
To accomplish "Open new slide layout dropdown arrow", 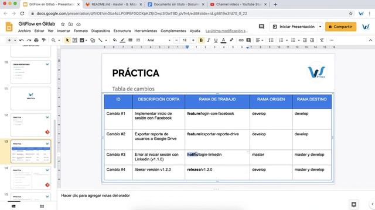I will 15,40.
